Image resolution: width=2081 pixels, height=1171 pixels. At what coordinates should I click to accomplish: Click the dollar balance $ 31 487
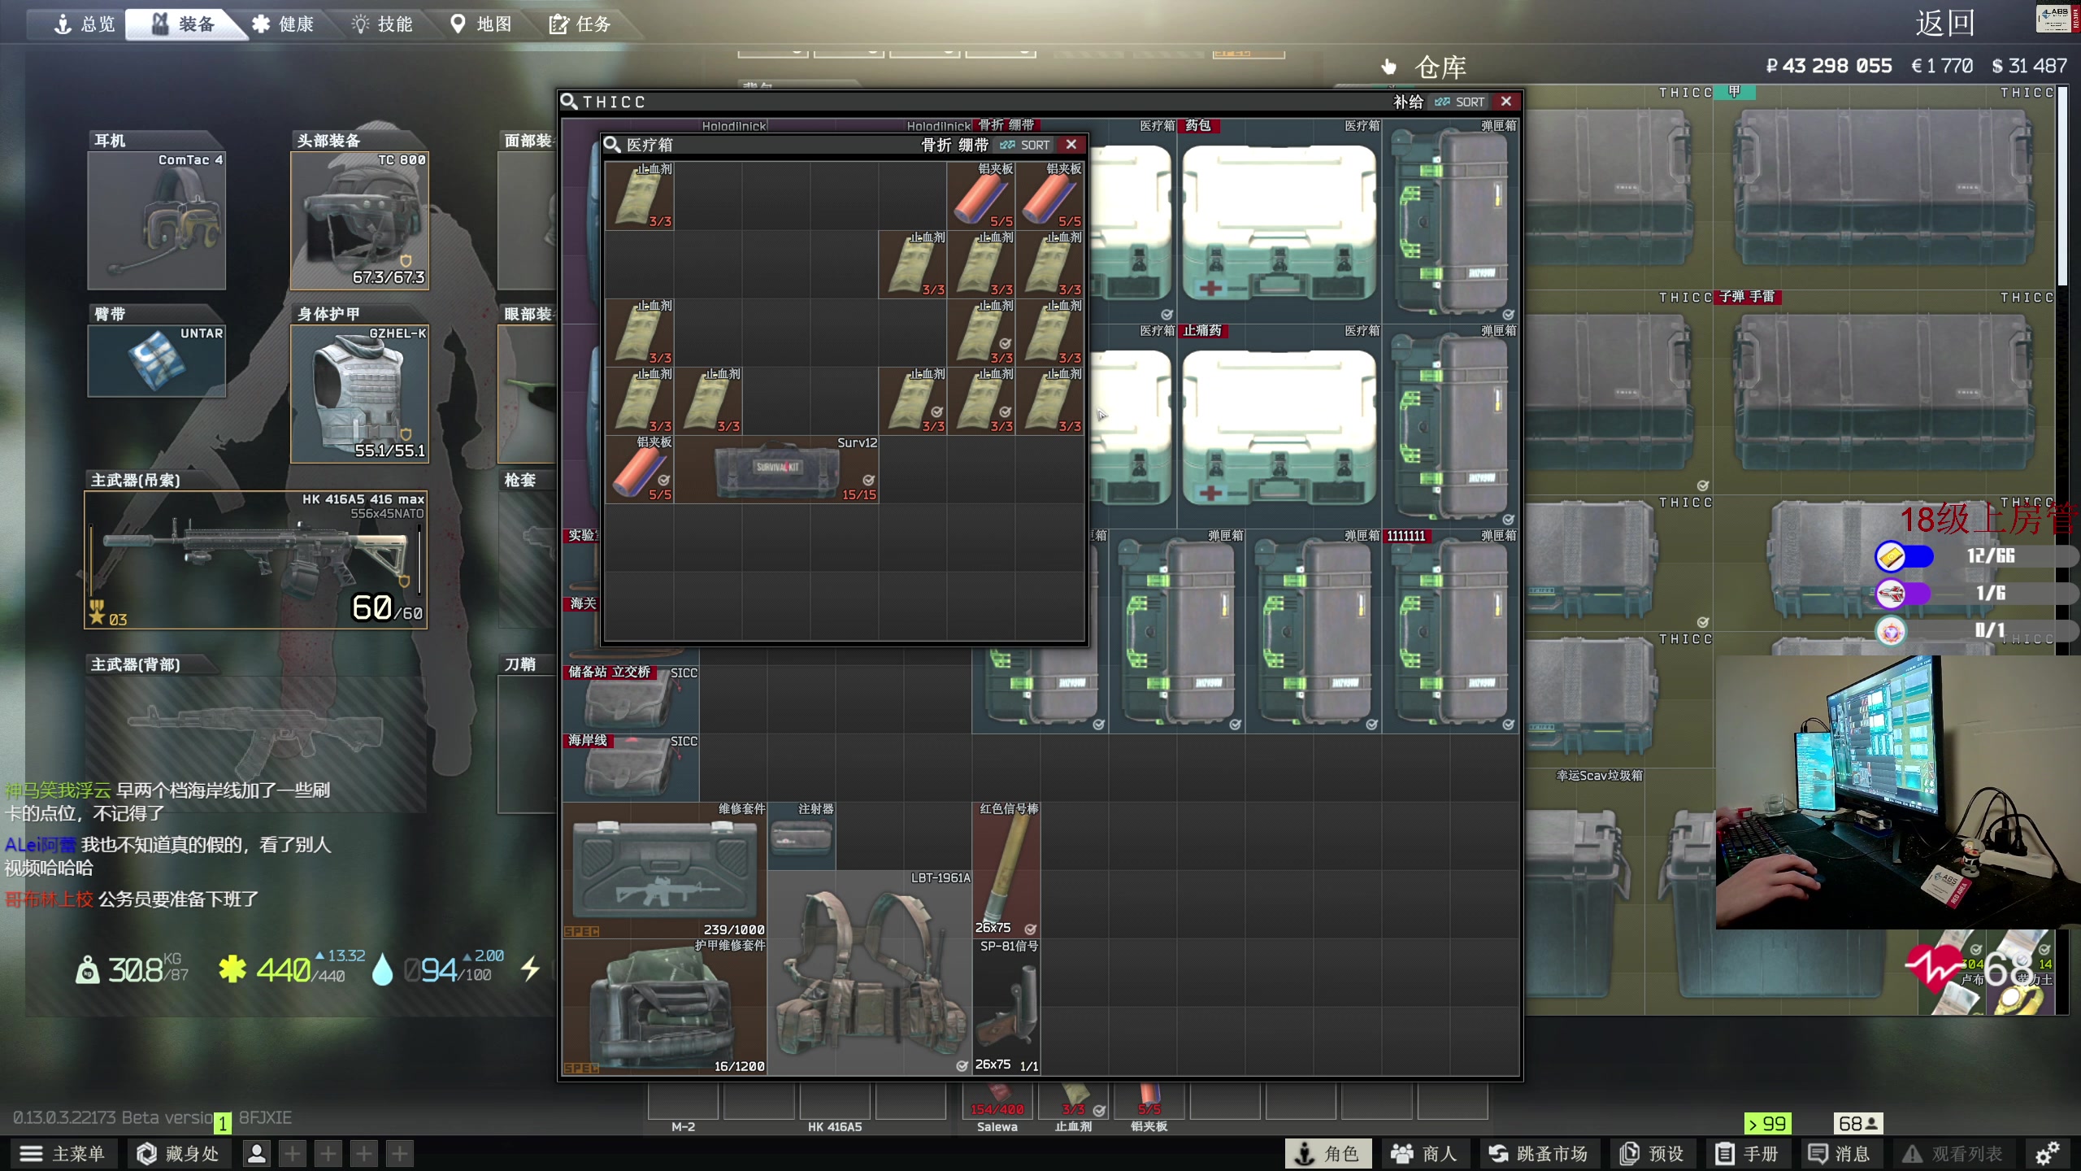click(x=2029, y=66)
